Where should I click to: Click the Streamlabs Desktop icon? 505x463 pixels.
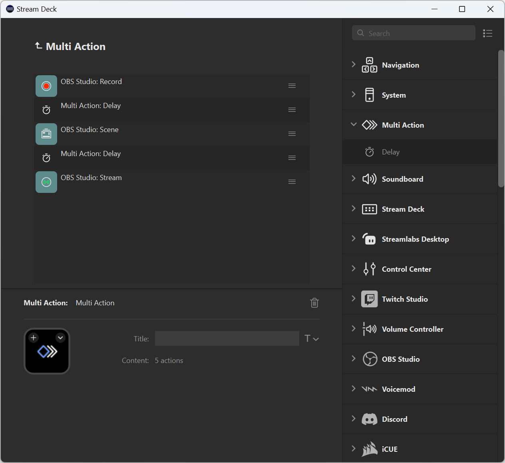[370, 239]
